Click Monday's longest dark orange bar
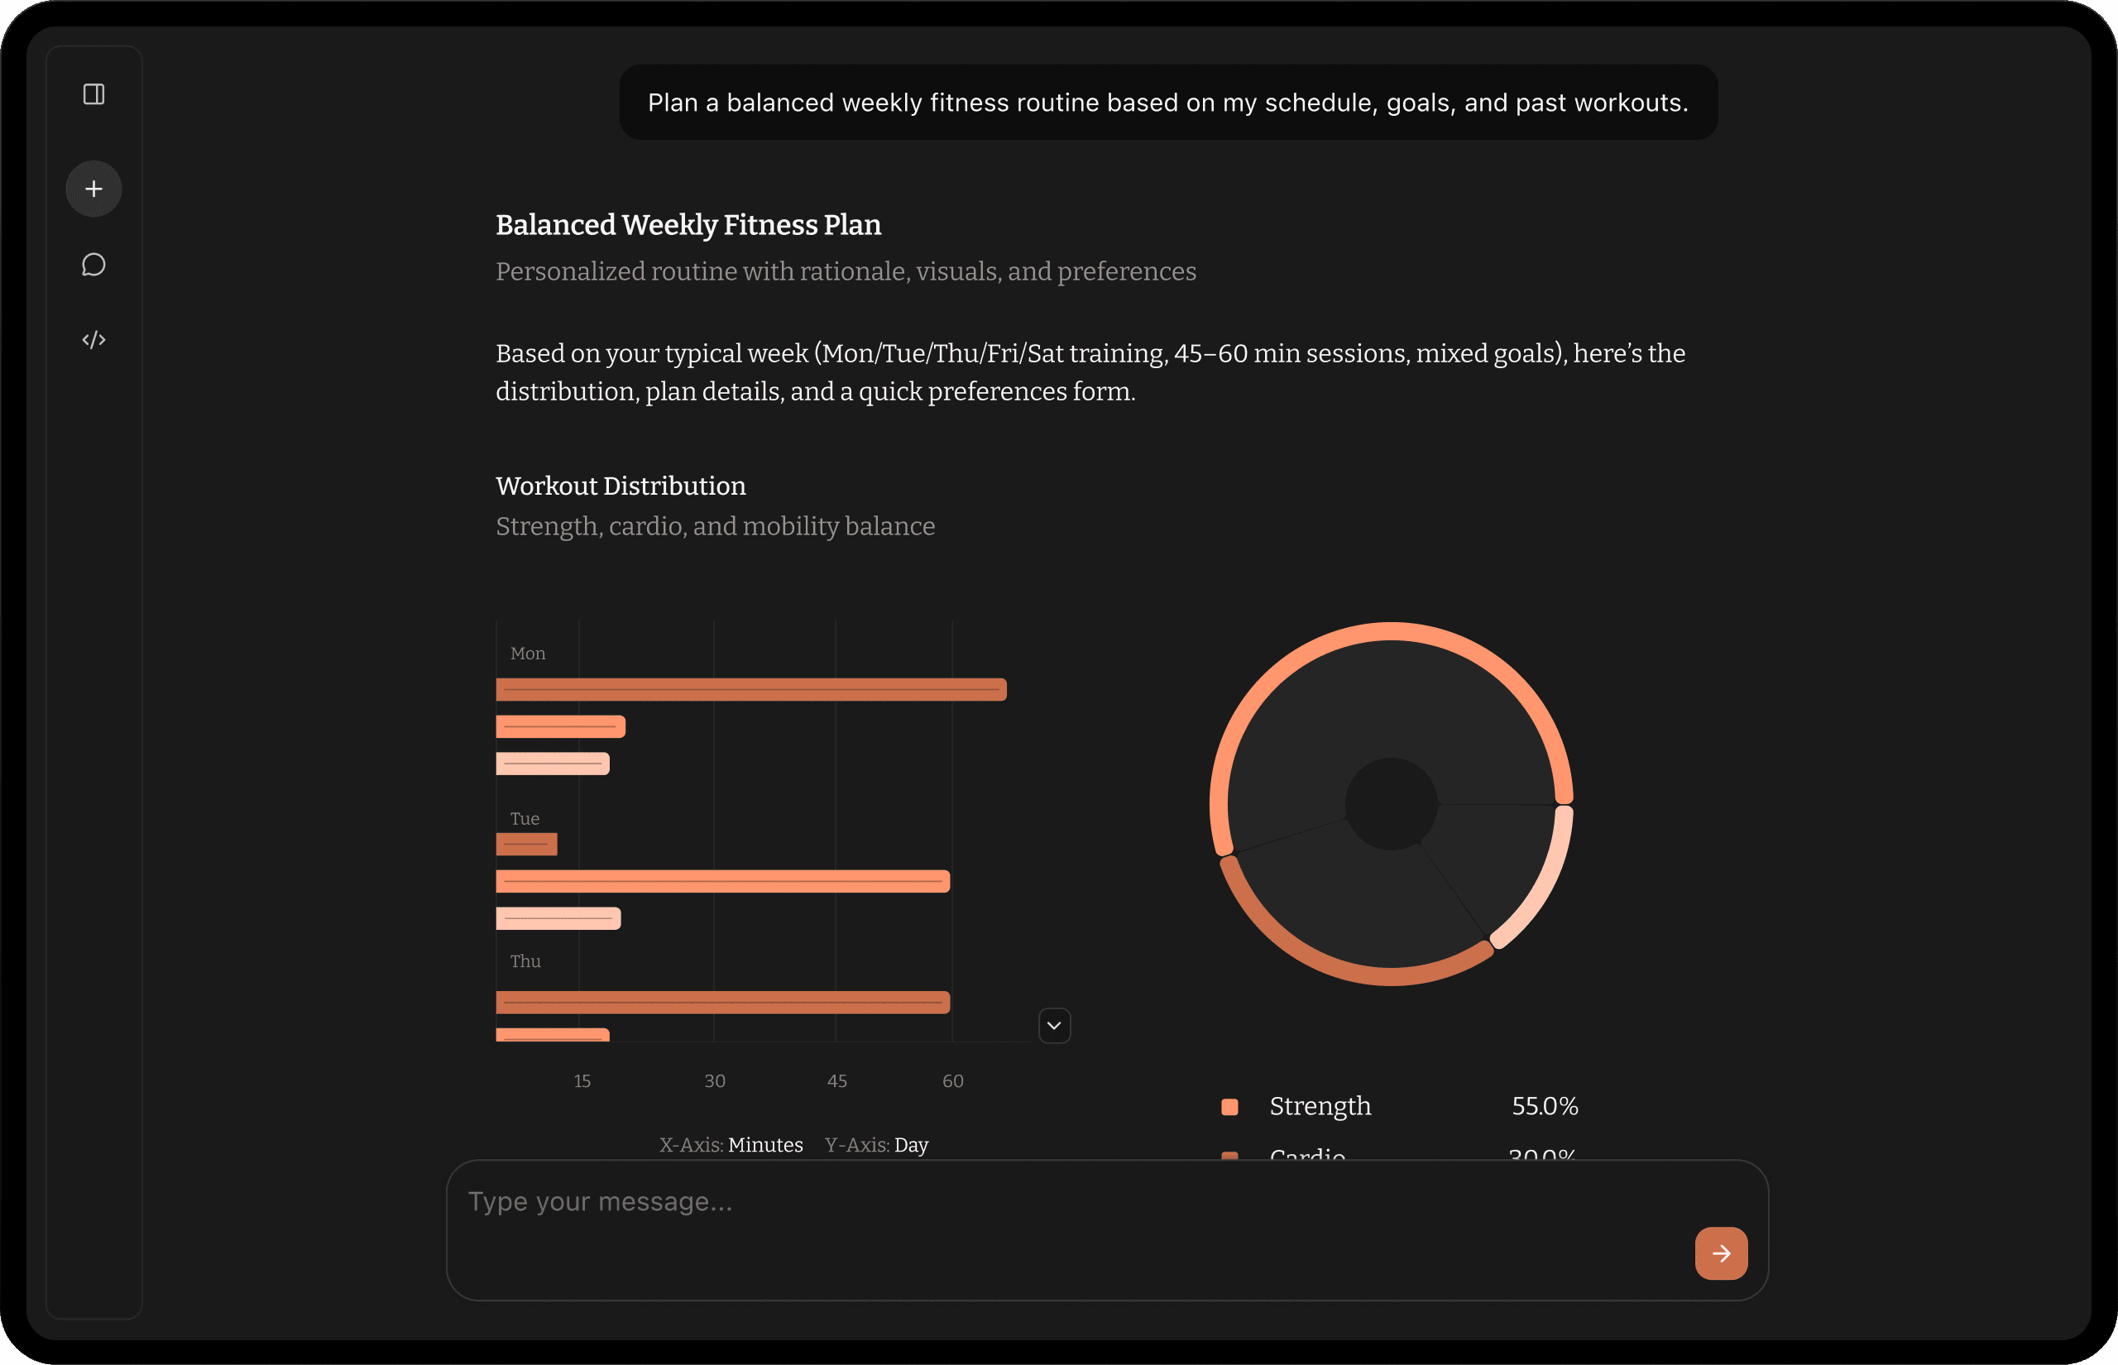Image resolution: width=2118 pixels, height=1365 pixels. 750,690
